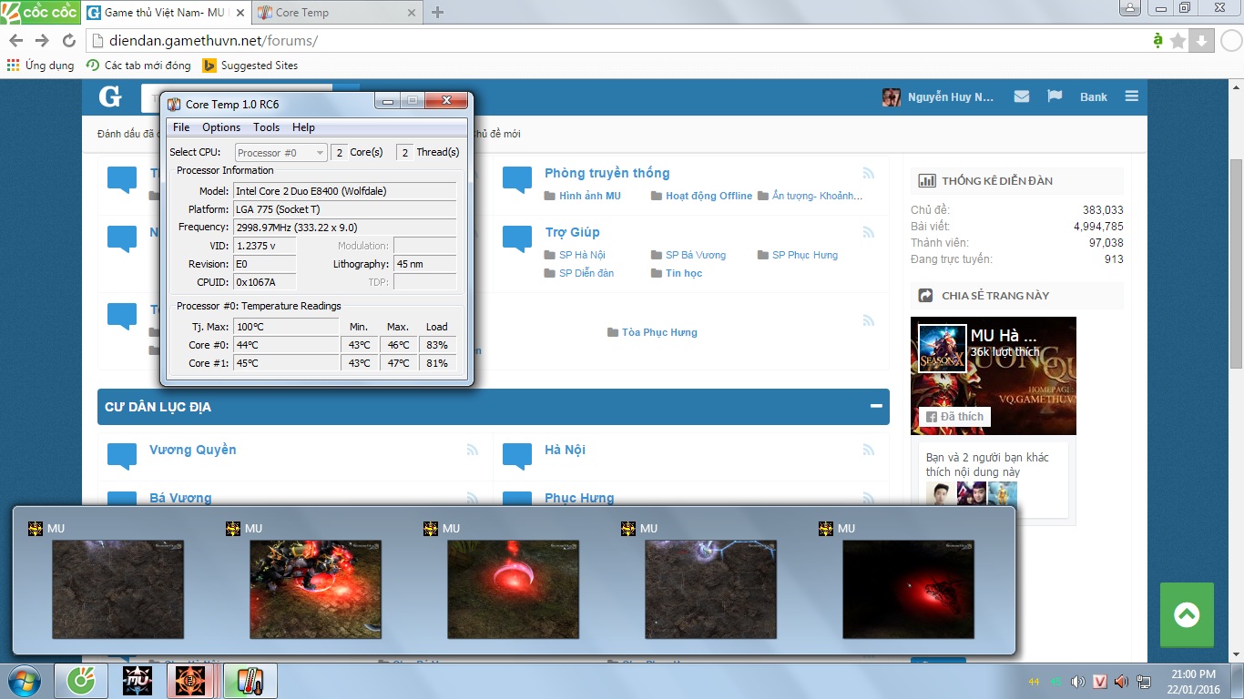The image size is (1244, 699).
Task: Open a new browser tab
Action: point(438,13)
